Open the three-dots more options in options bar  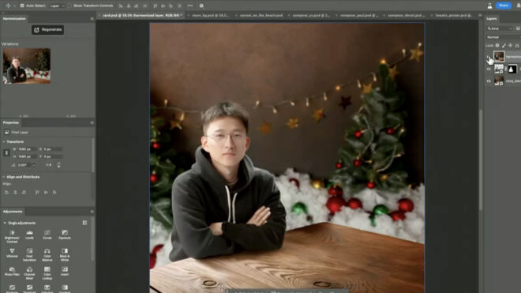coord(190,6)
